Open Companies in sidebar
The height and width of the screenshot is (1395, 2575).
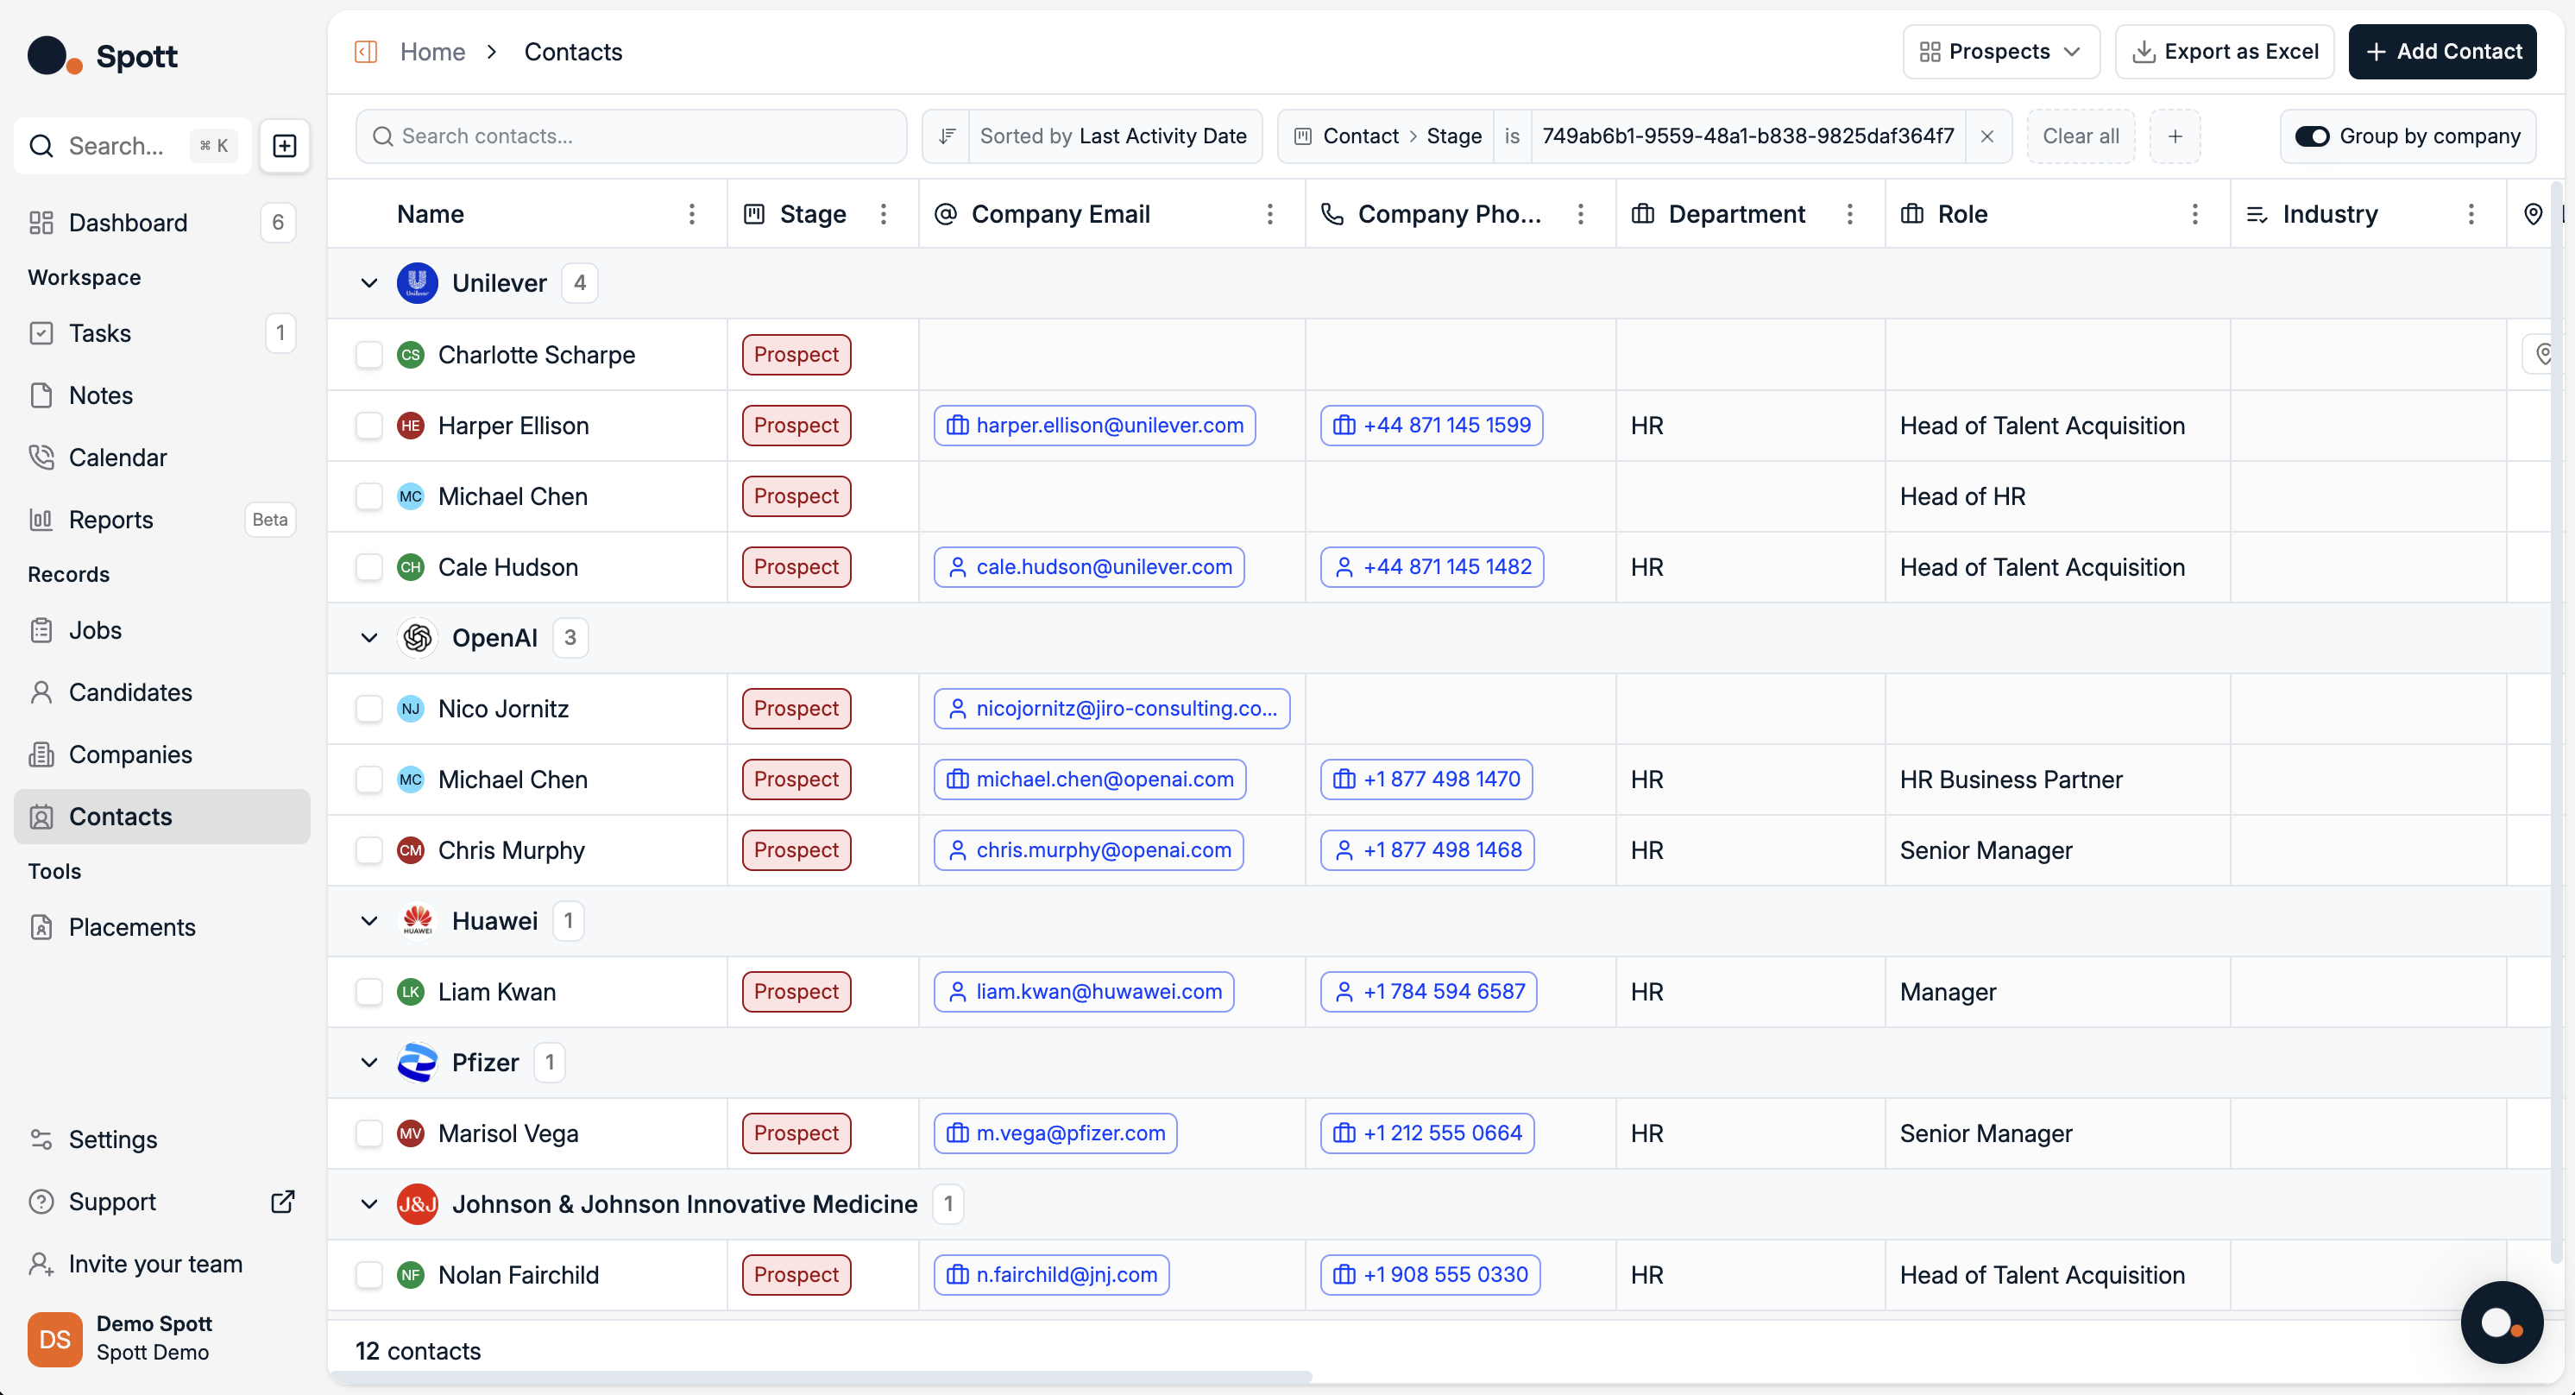tap(162, 754)
